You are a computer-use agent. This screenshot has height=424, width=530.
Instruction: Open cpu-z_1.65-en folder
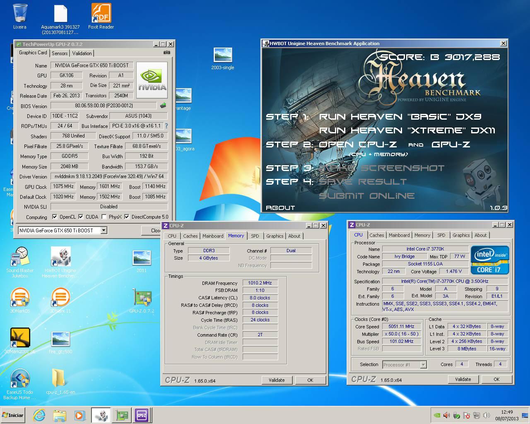click(x=60, y=382)
